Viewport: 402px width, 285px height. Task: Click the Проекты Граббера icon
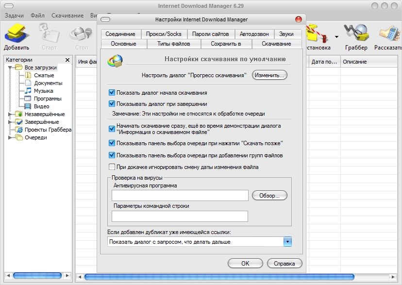click(19, 130)
